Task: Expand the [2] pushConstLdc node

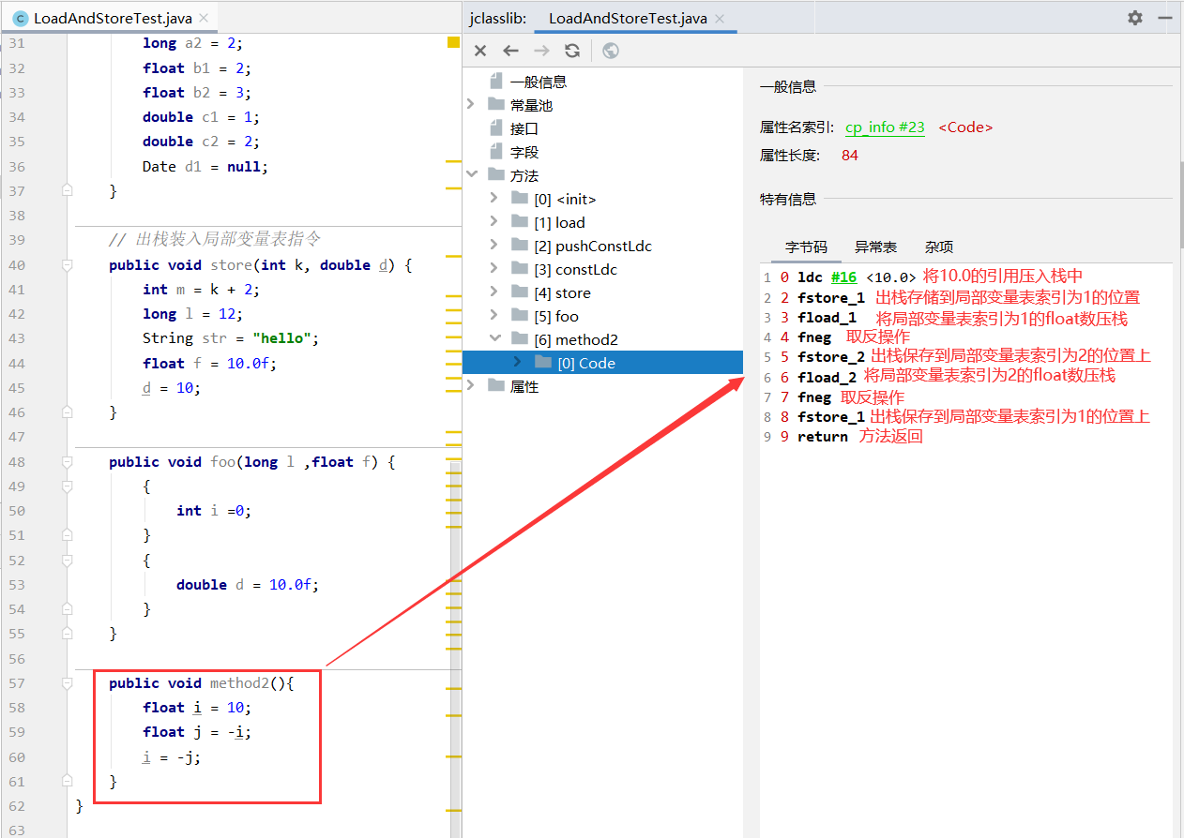Action: click(494, 245)
